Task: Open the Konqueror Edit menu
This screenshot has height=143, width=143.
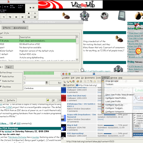Action: (73, 78)
